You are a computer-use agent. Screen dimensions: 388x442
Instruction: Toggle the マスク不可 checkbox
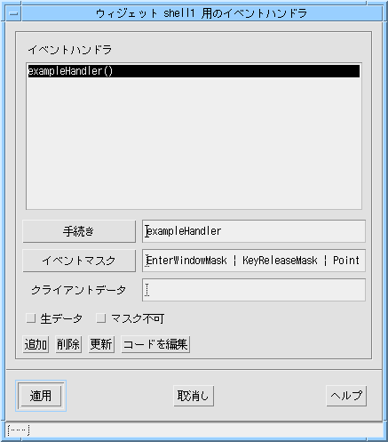(101, 318)
